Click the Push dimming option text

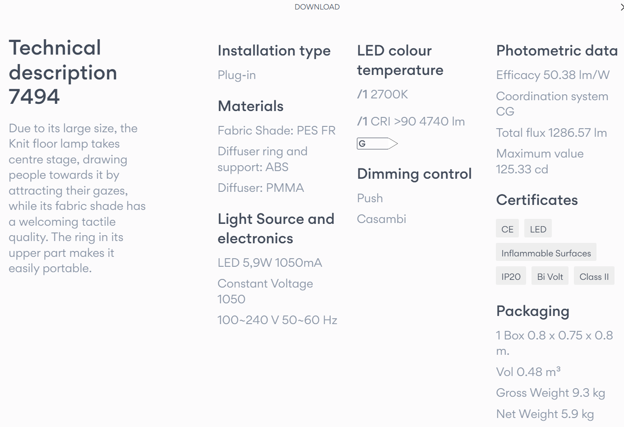(x=370, y=198)
